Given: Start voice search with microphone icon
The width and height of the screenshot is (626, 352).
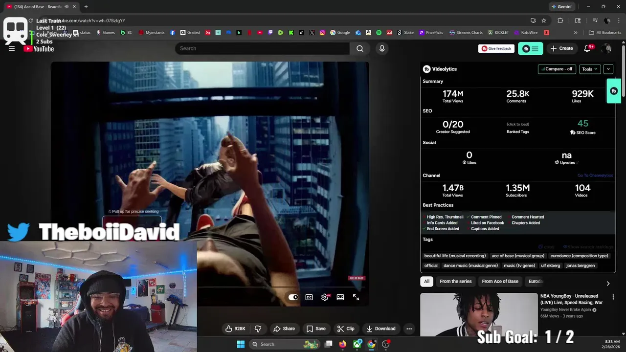Looking at the screenshot, I should tap(382, 48).
